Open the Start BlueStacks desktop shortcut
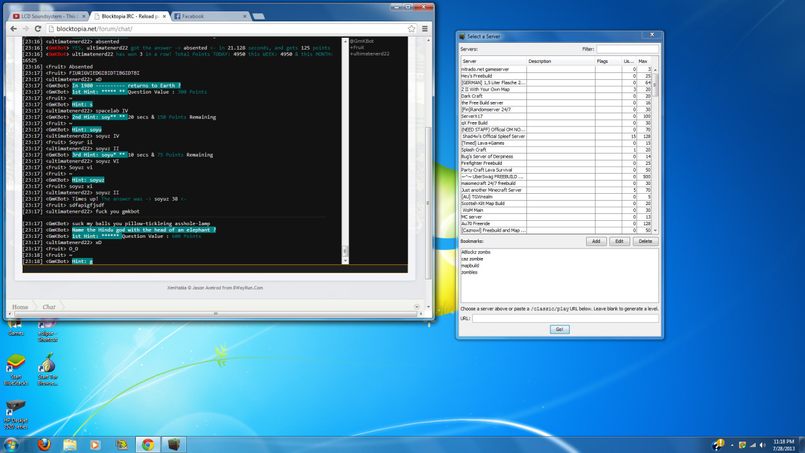The width and height of the screenshot is (805, 453). click(x=16, y=369)
